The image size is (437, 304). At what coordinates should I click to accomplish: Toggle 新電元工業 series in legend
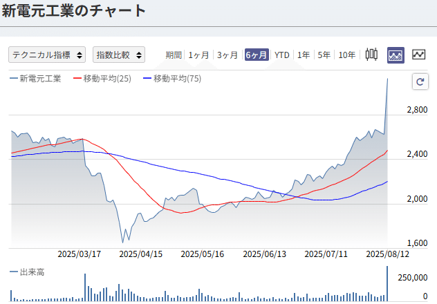(35, 79)
